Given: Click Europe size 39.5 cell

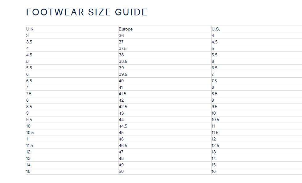Looking at the screenshot, I should pyautogui.click(x=123, y=74).
